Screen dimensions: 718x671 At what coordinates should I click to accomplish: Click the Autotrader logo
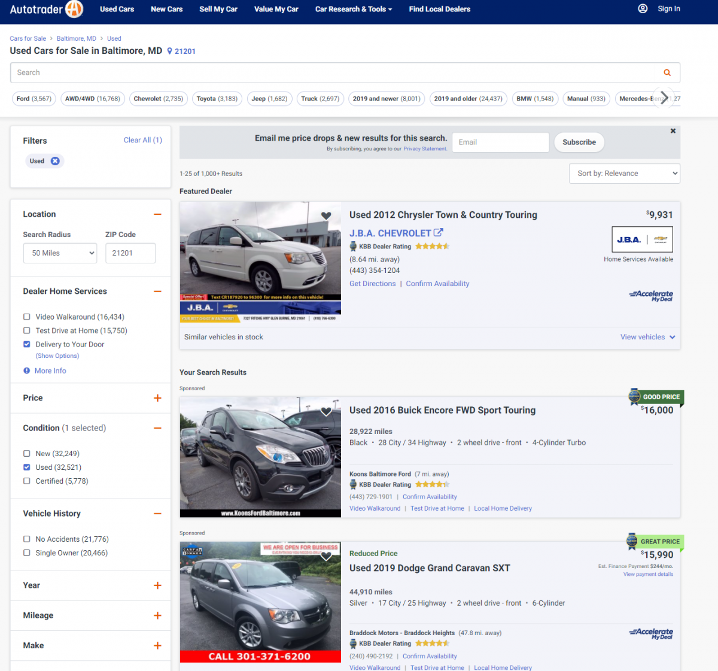coord(47,9)
